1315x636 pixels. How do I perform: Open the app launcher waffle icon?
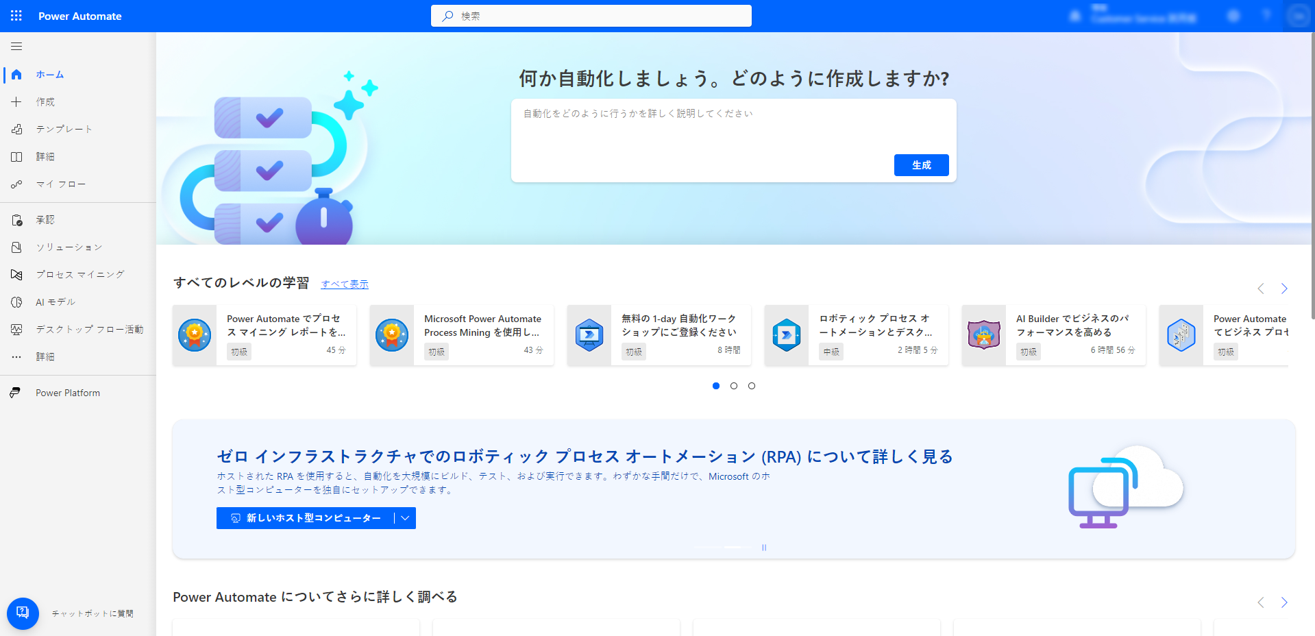coord(16,16)
